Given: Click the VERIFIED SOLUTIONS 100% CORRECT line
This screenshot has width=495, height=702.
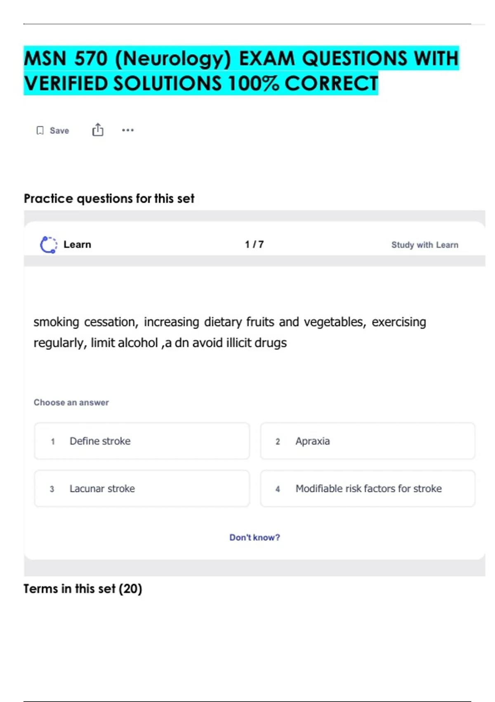Looking at the screenshot, I should coord(201,83).
